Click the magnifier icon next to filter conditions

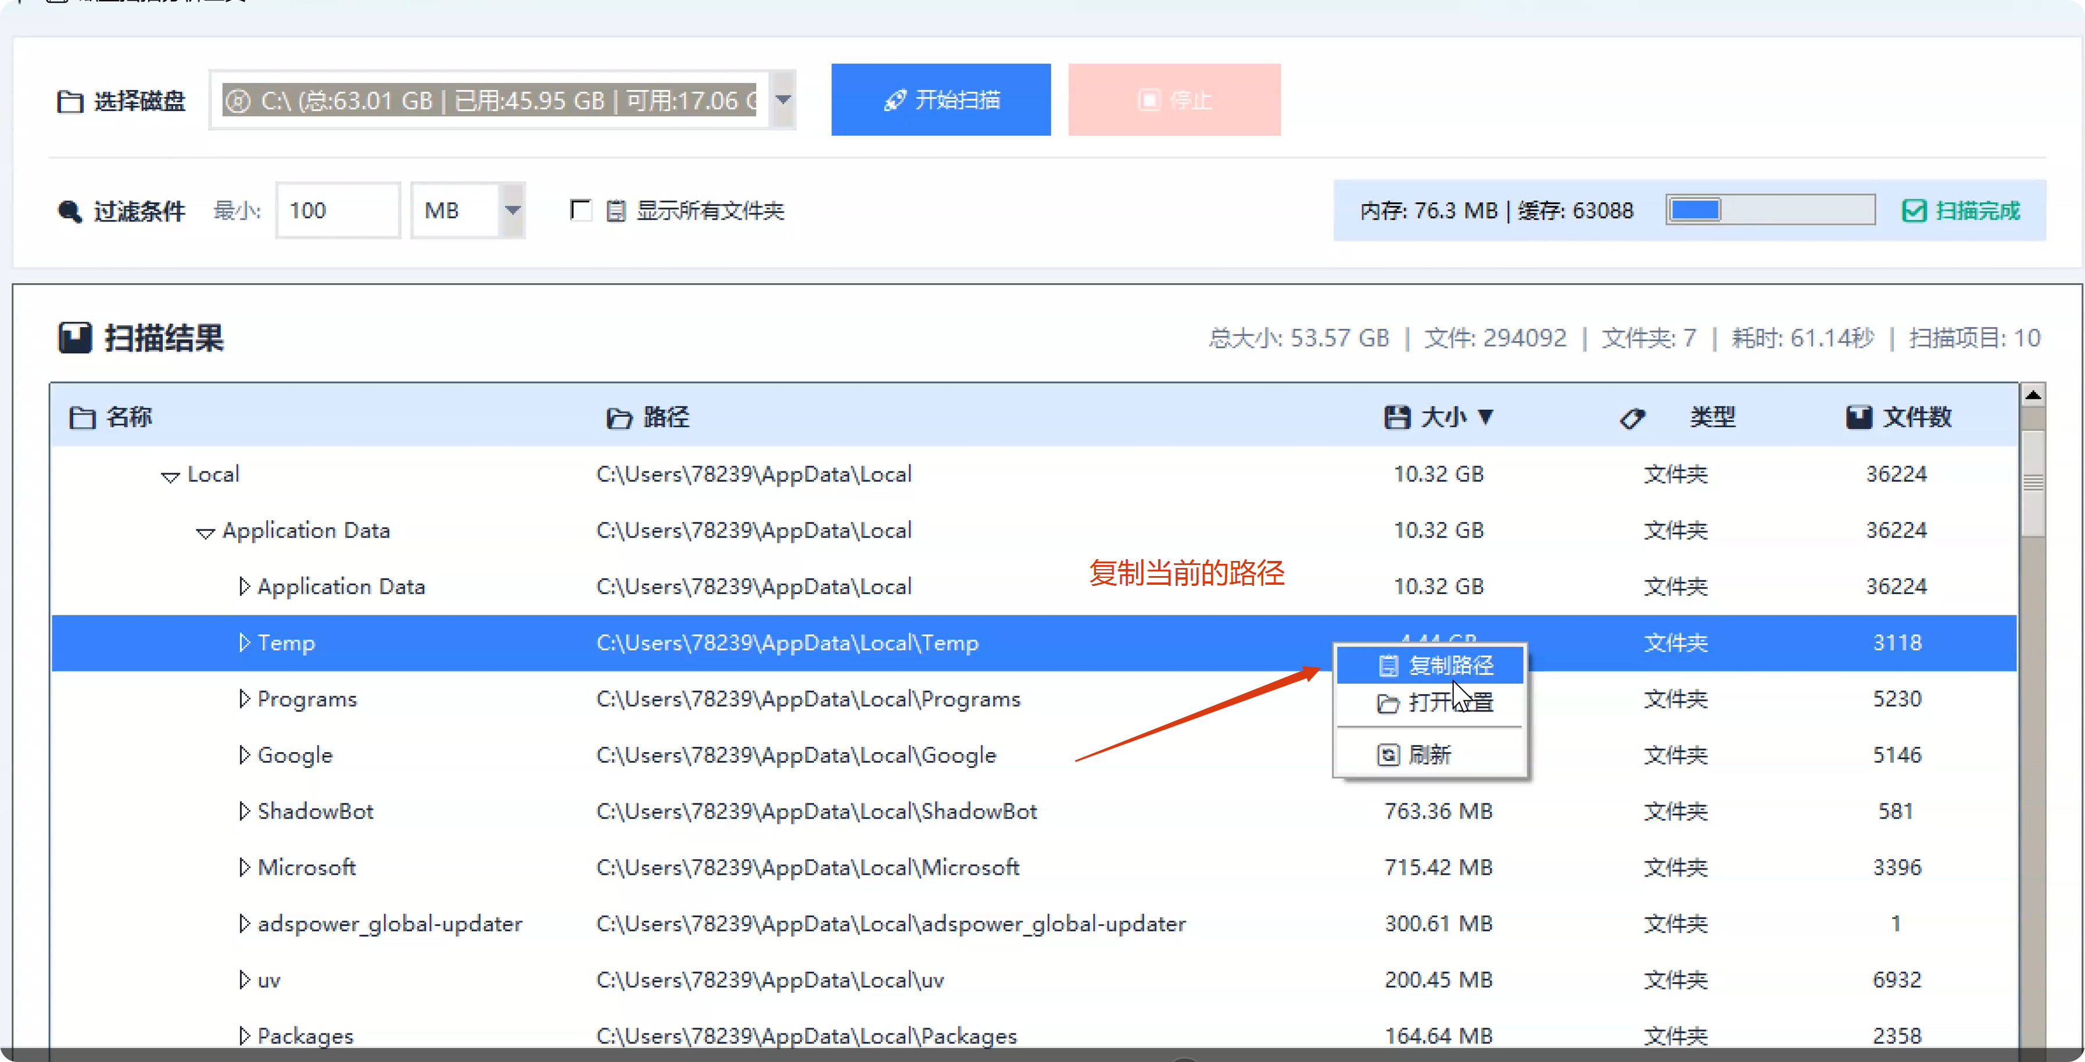(70, 211)
